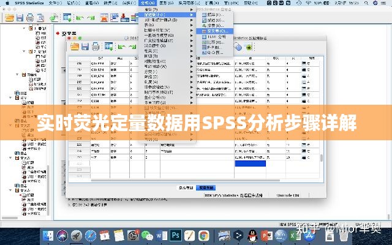Image resolution: width=392 pixels, height=245 pixels.
Task: Select the blue highlighted cell in variable grid
Action: pos(251,164)
